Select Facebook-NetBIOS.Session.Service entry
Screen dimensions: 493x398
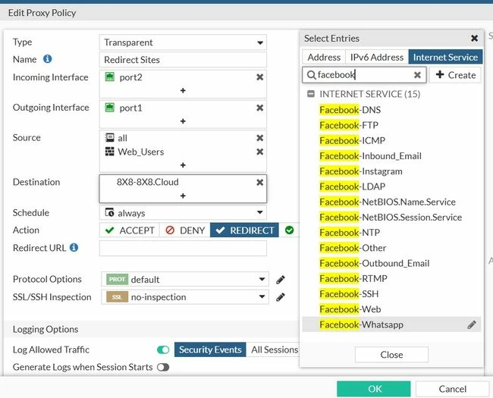[x=391, y=218]
